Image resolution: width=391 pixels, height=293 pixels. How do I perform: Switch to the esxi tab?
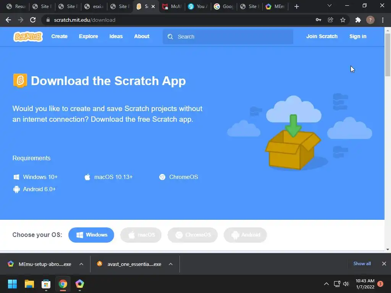[95, 6]
